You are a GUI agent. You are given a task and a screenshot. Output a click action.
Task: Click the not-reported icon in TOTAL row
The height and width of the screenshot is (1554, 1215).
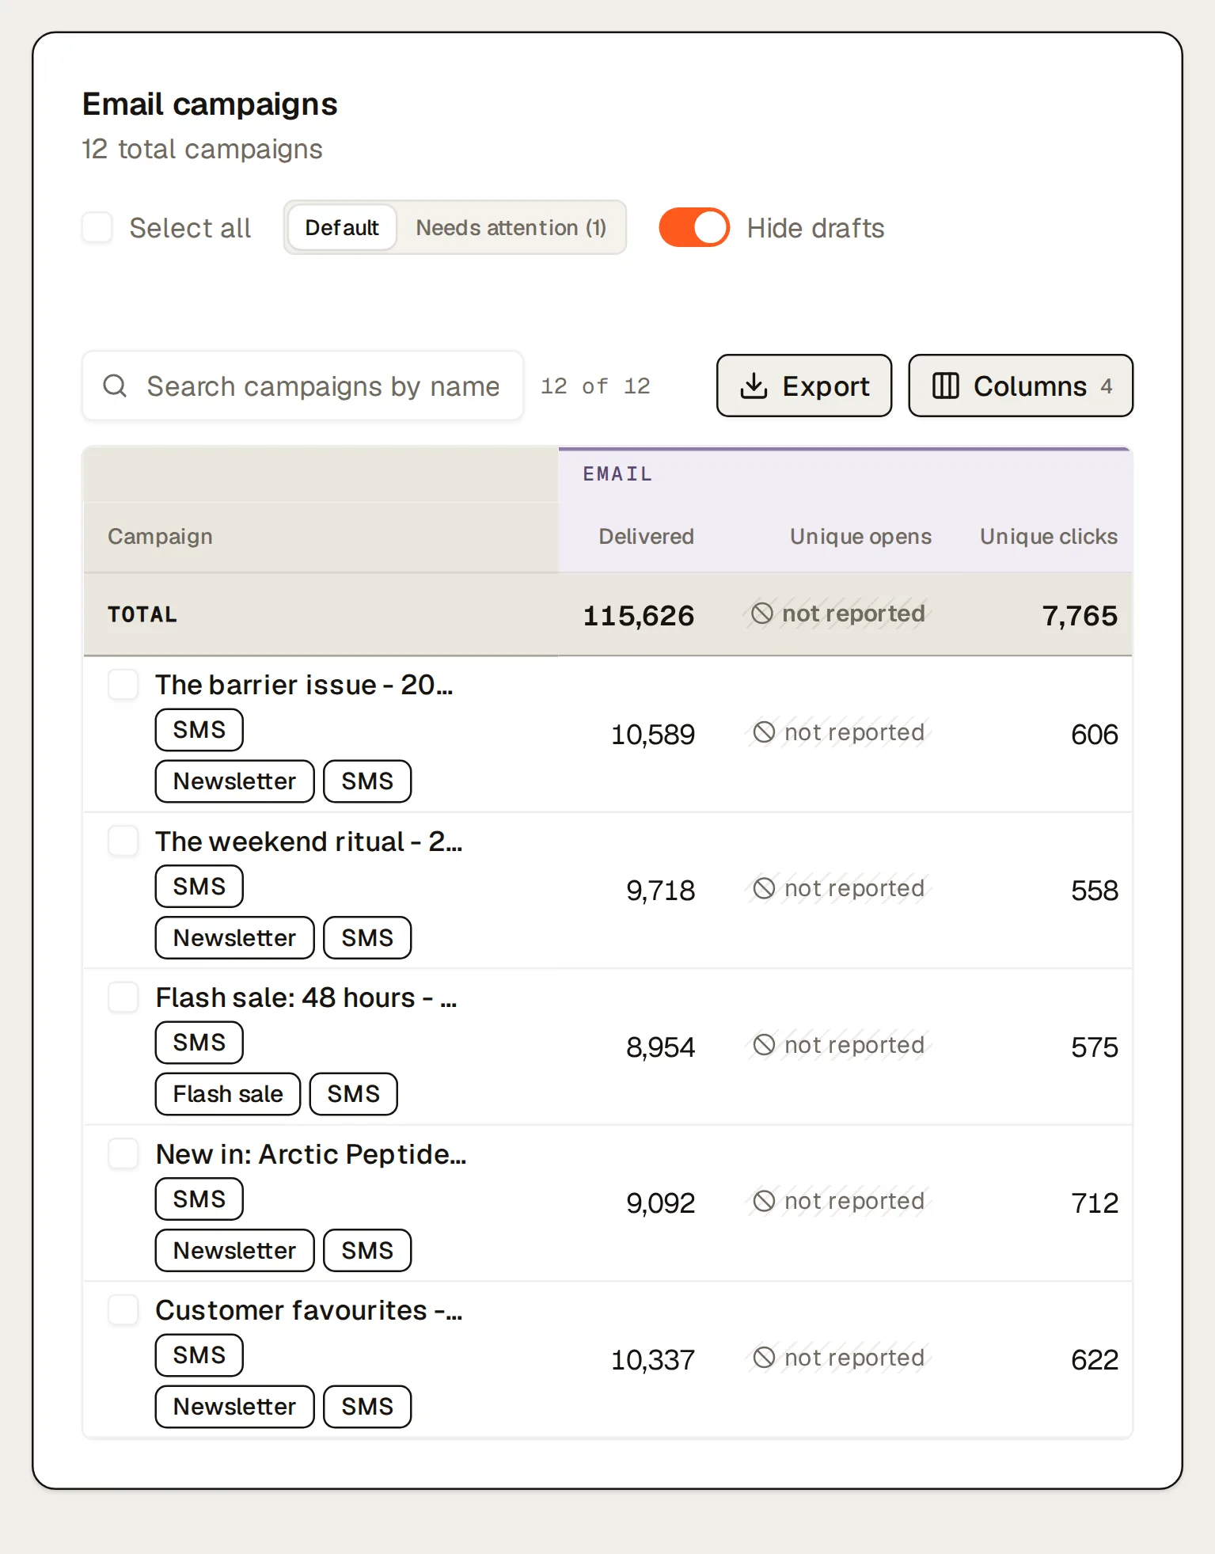761,614
